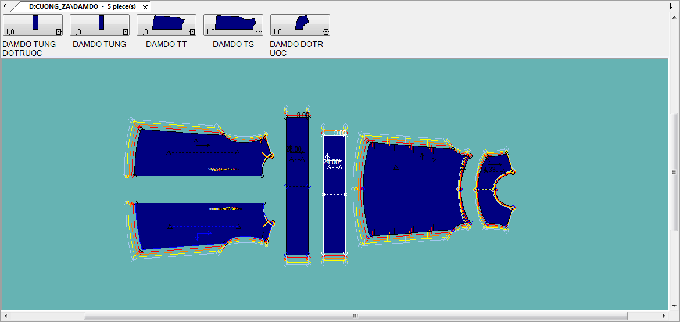Click corner icon on DAMDO DOTRUOC thumbnail
This screenshot has height=322, width=680.
(x=325, y=32)
